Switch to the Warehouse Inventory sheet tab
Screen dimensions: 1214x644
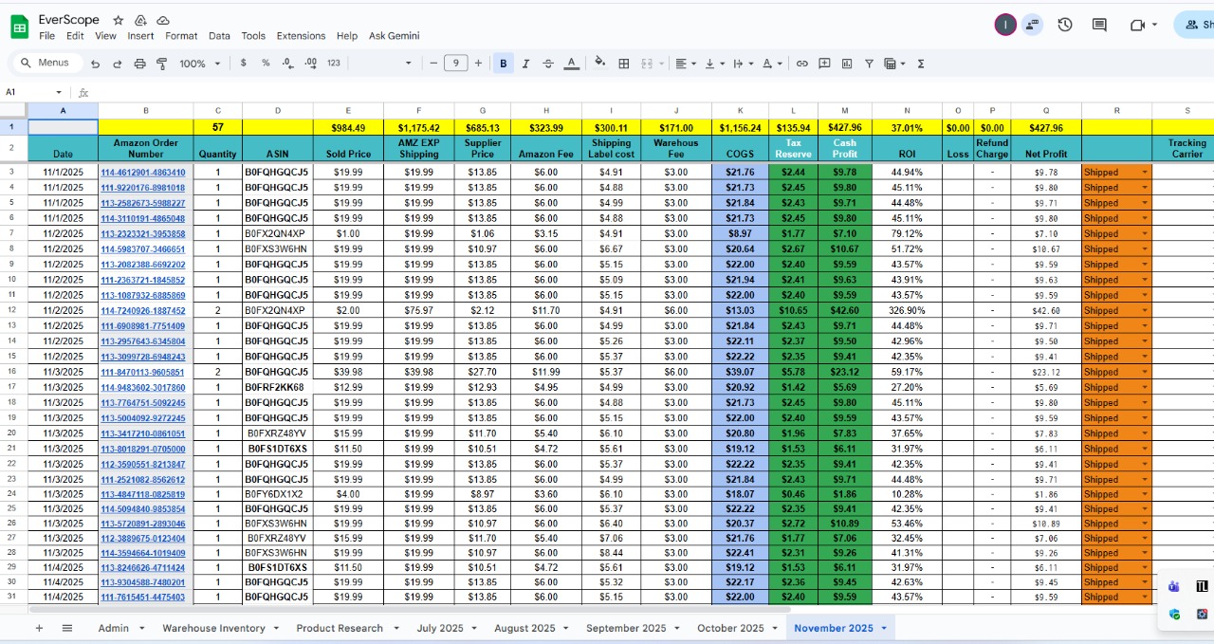click(x=214, y=628)
